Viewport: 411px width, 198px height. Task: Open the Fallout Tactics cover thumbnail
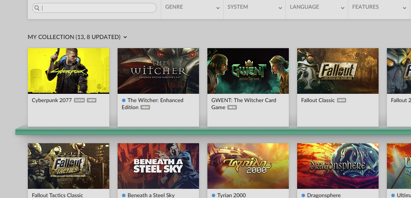click(69, 166)
